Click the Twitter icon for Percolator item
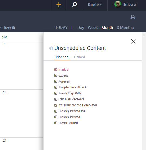Screen dimensions: 146x150 pyautogui.click(x=56, y=105)
